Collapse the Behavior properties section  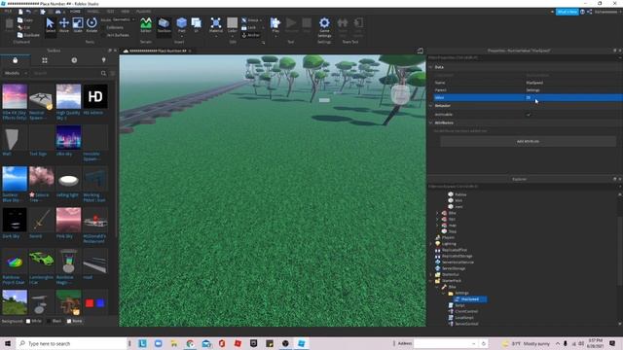[x=430, y=106]
